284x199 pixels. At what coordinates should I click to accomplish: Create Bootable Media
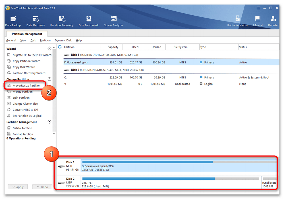[237, 21]
